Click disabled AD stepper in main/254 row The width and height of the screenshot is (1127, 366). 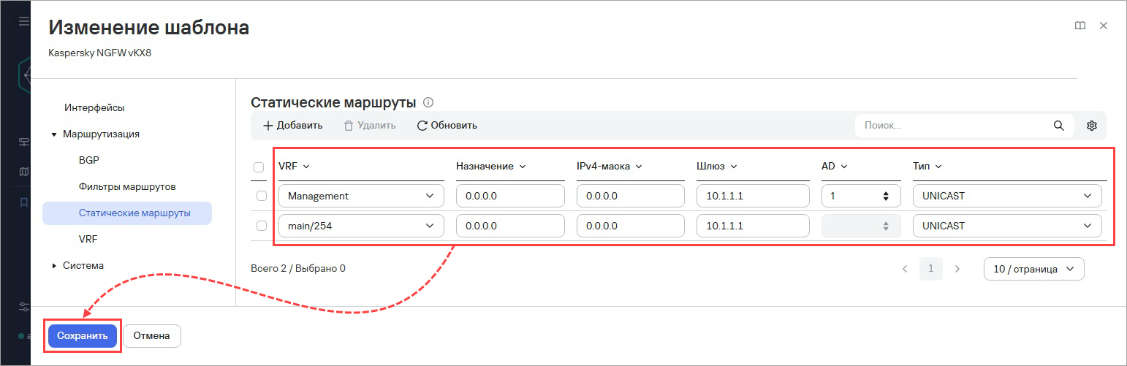(886, 226)
